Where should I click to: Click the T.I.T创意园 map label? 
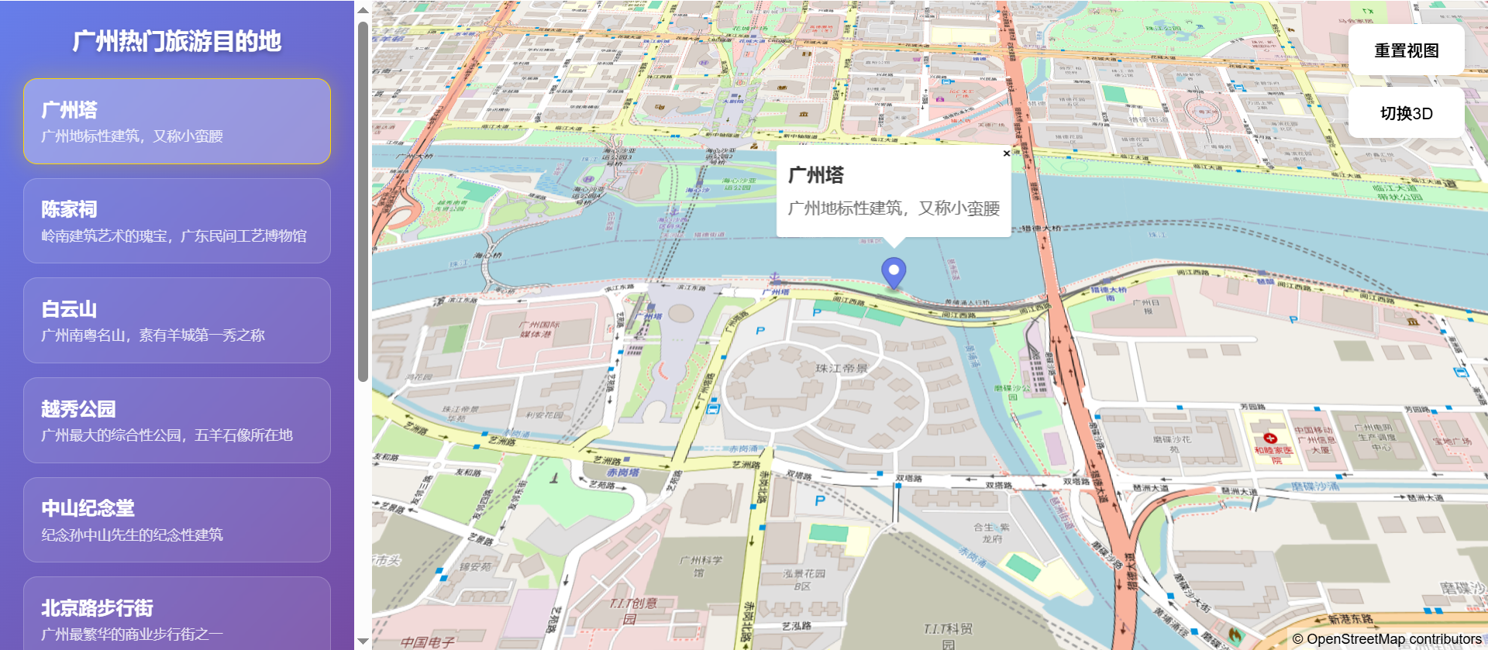[x=632, y=610]
